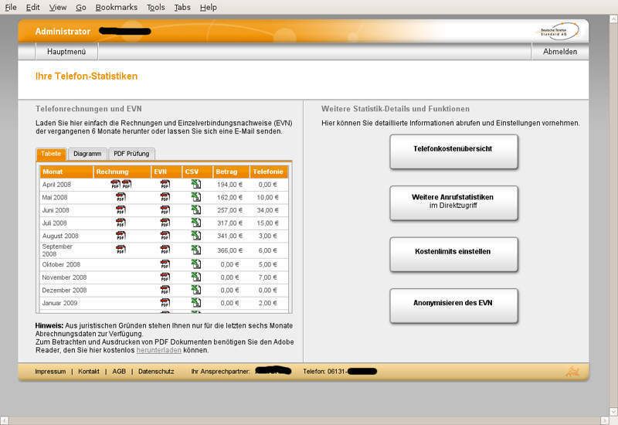The image size is (618, 425).
Task: Download second invoice PDF for April 2008
Action: 127,184
